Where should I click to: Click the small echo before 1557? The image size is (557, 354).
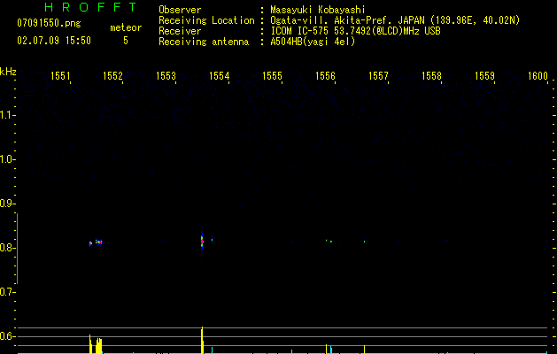[x=364, y=242]
